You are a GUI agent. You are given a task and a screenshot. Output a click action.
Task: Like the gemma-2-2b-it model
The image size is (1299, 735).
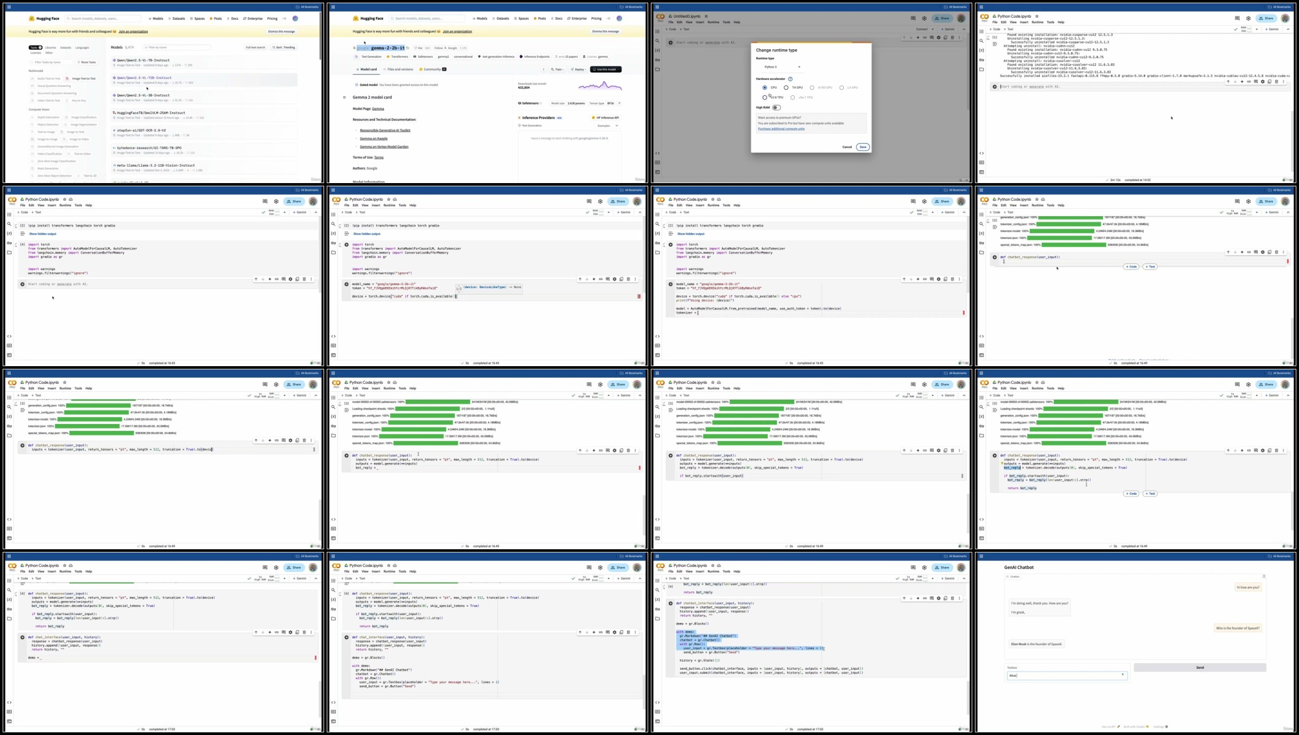[x=418, y=48]
